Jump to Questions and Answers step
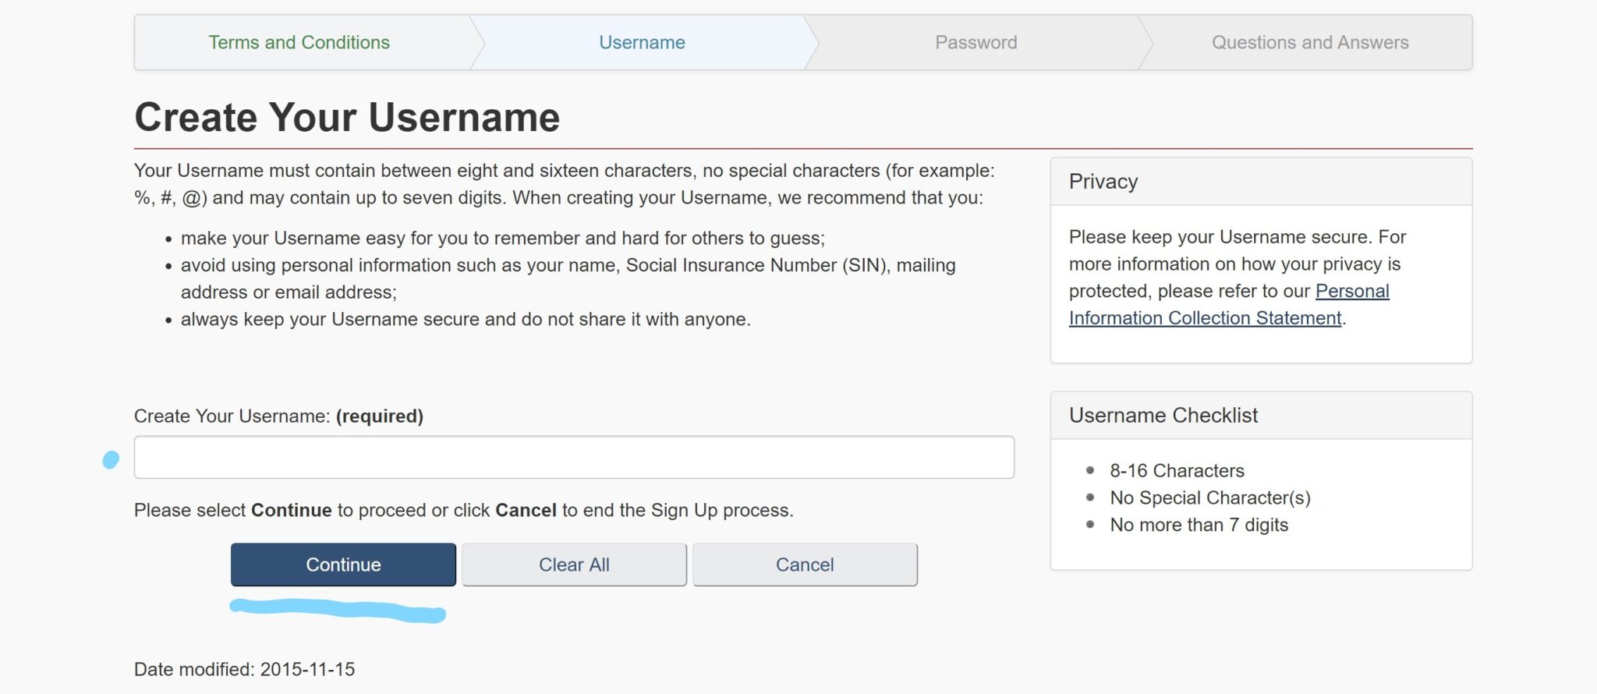1597x694 pixels. (1309, 42)
